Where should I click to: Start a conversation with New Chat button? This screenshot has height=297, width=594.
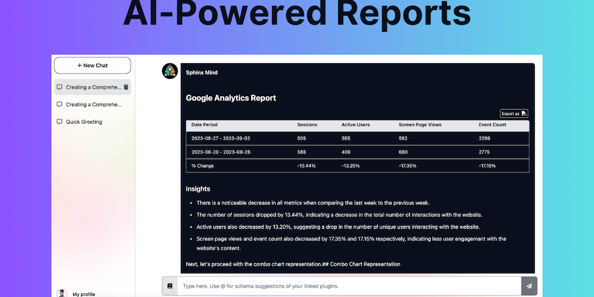92,66
